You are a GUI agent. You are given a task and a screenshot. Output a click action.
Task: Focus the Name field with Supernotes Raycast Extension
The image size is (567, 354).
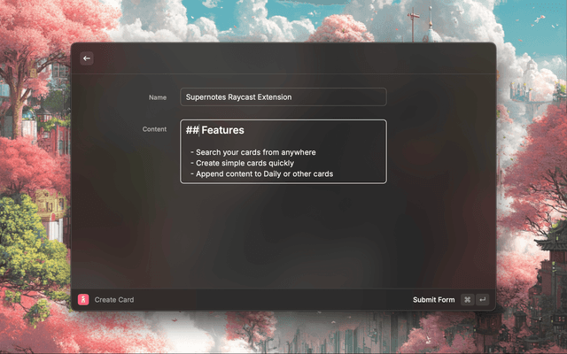point(283,96)
